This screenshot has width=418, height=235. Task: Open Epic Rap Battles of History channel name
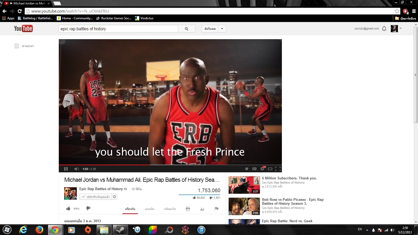click(101, 189)
